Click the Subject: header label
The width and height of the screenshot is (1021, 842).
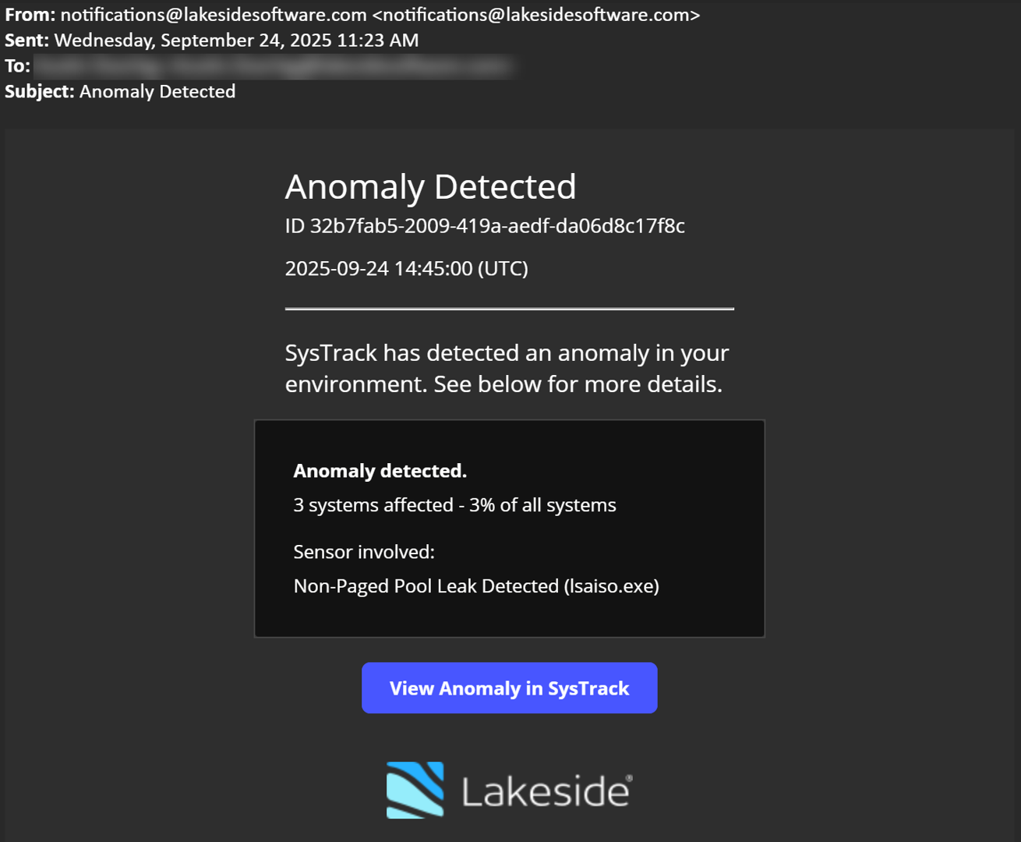point(39,91)
